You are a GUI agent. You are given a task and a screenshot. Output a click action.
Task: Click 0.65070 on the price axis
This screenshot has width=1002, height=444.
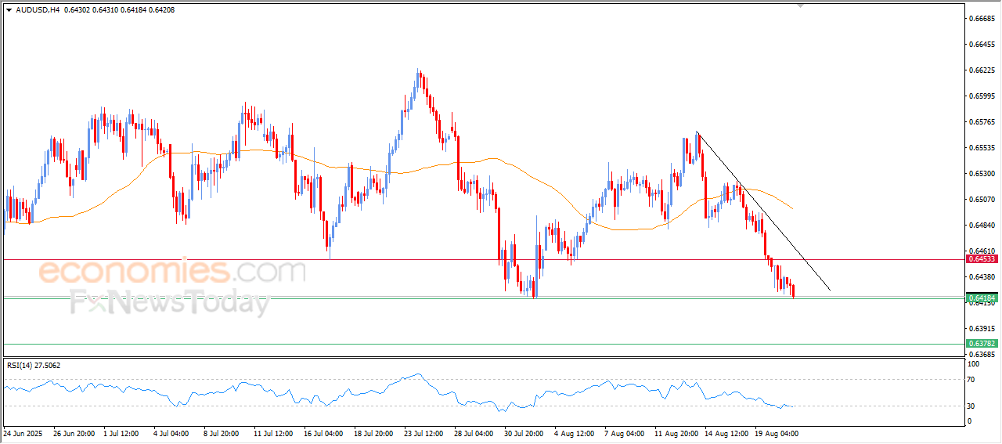coord(982,199)
